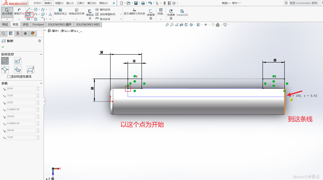Click Rapid Sketch (快速草图) tool
This screenshot has height=180, width=323.
[171, 15]
